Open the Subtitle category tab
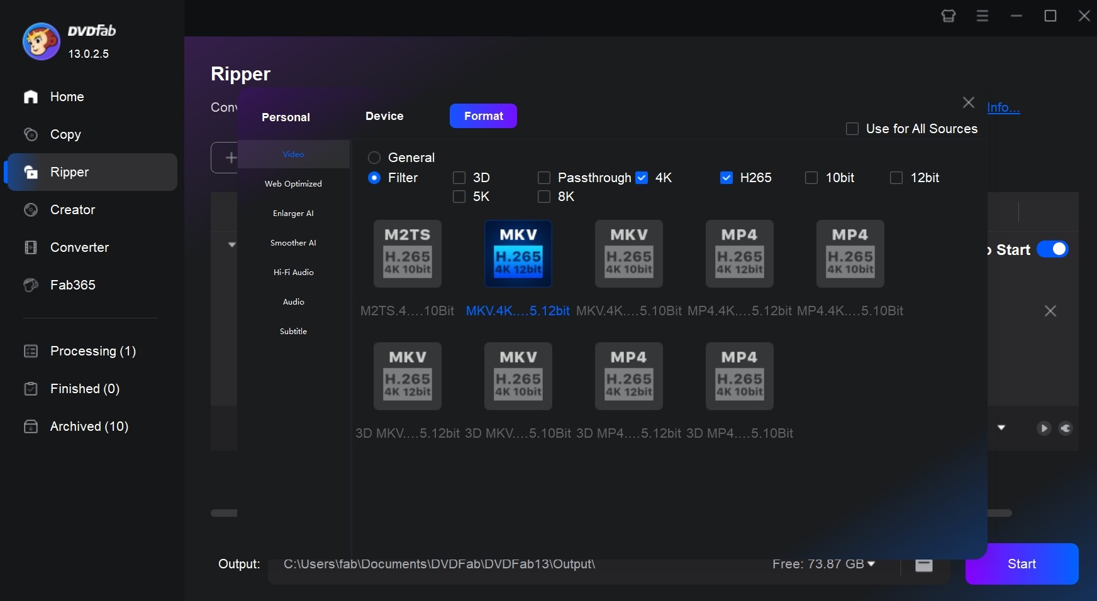1097x601 pixels. tap(293, 331)
